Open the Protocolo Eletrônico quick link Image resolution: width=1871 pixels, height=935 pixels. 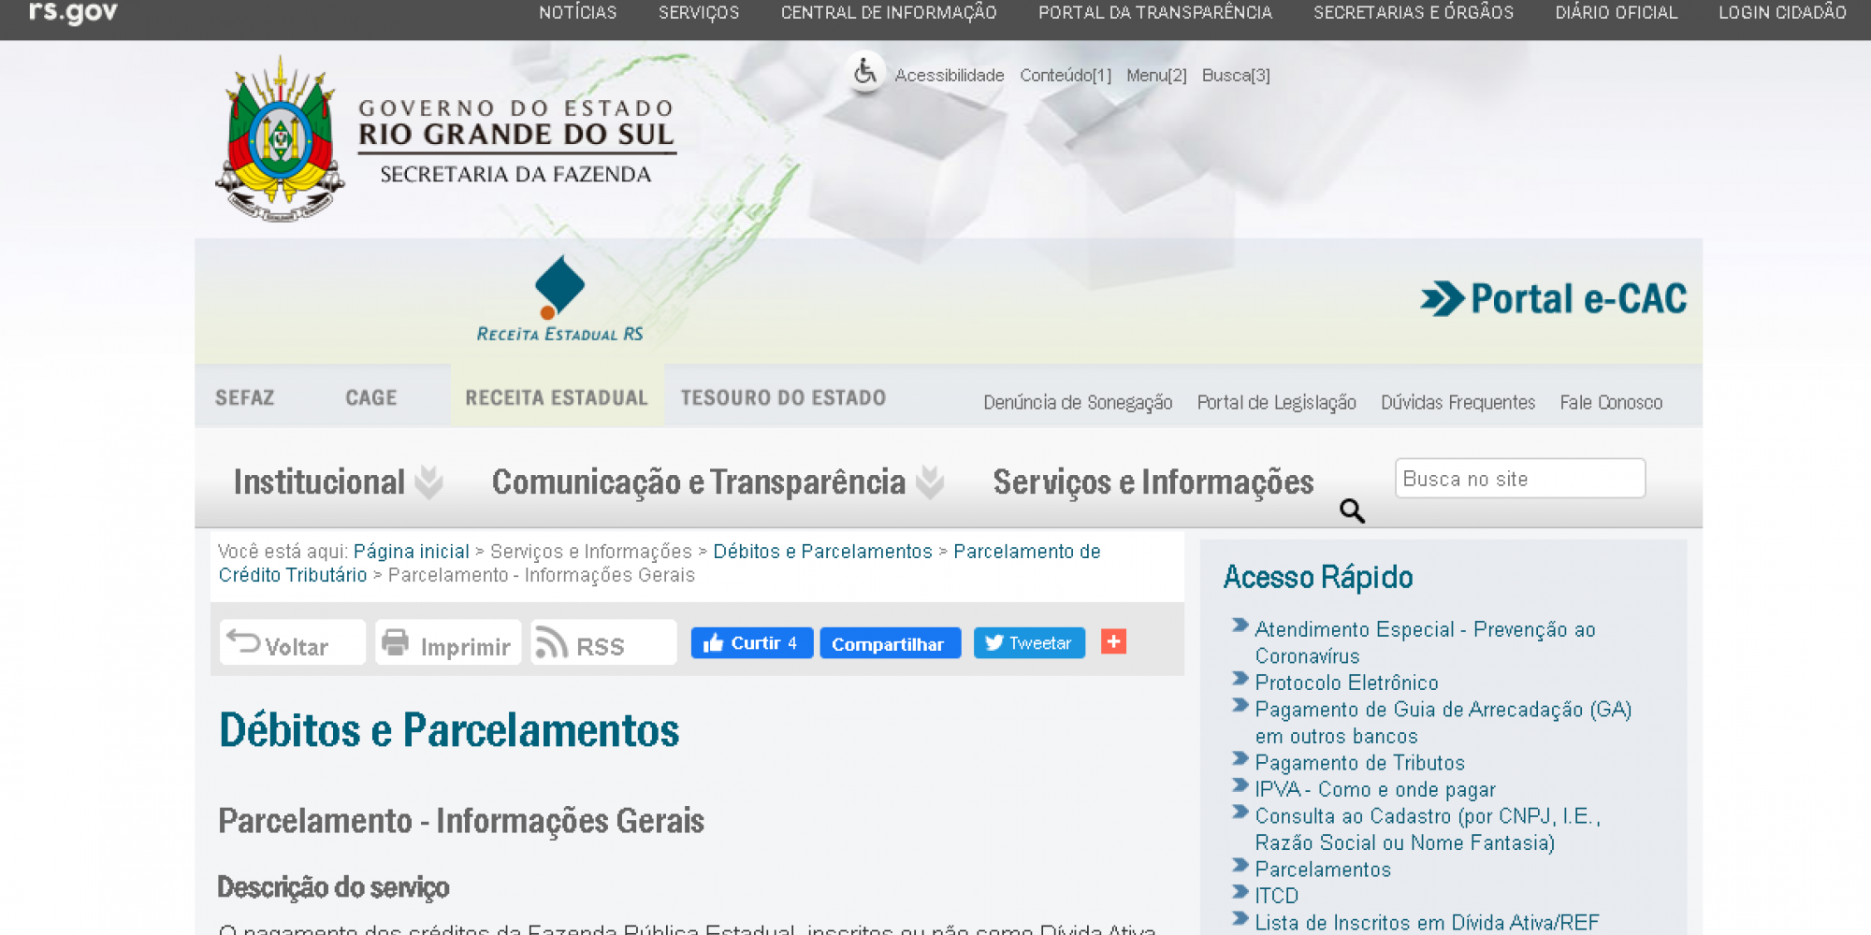[1346, 683]
